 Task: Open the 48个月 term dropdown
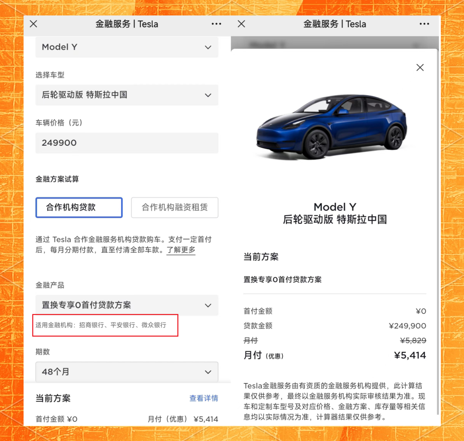[127, 372]
